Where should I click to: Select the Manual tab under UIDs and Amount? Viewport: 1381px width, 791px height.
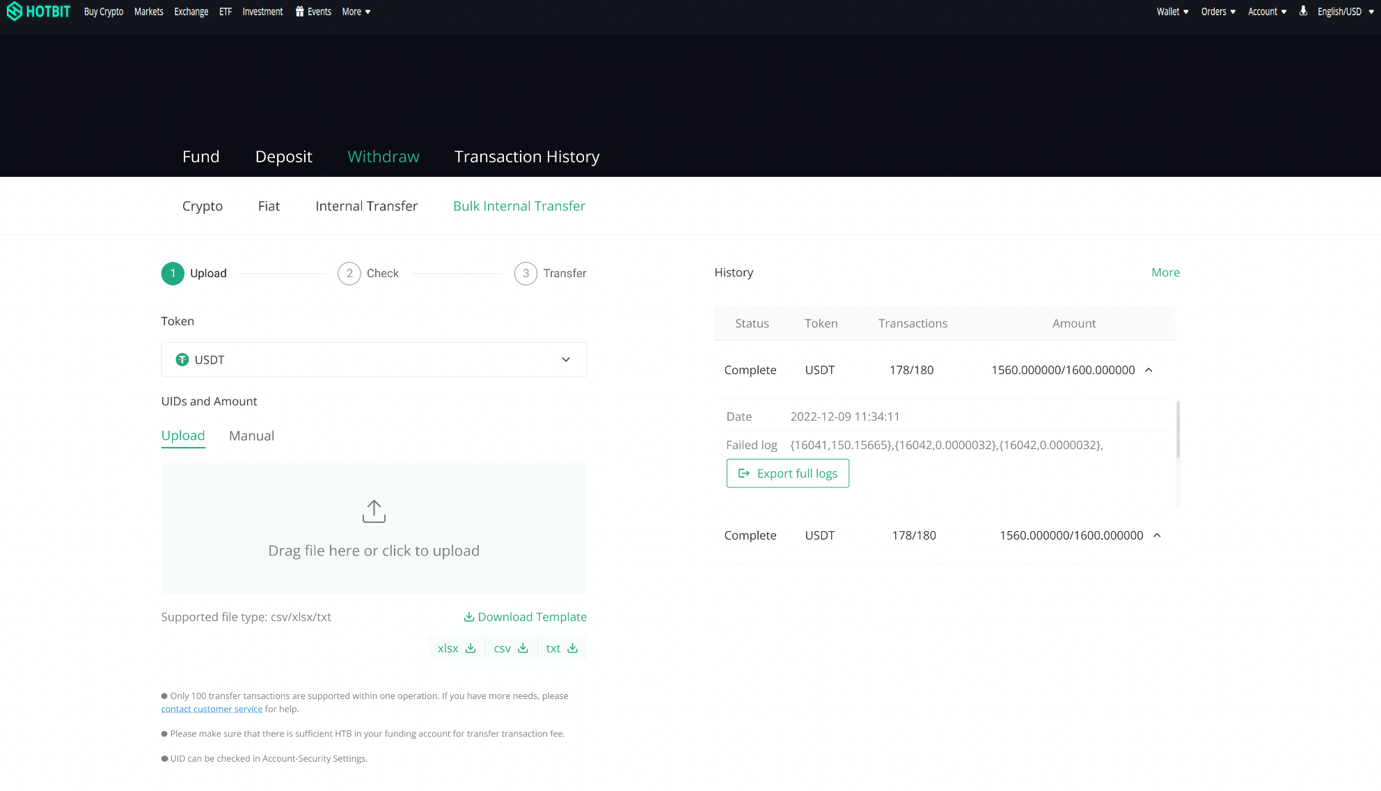pyautogui.click(x=251, y=435)
